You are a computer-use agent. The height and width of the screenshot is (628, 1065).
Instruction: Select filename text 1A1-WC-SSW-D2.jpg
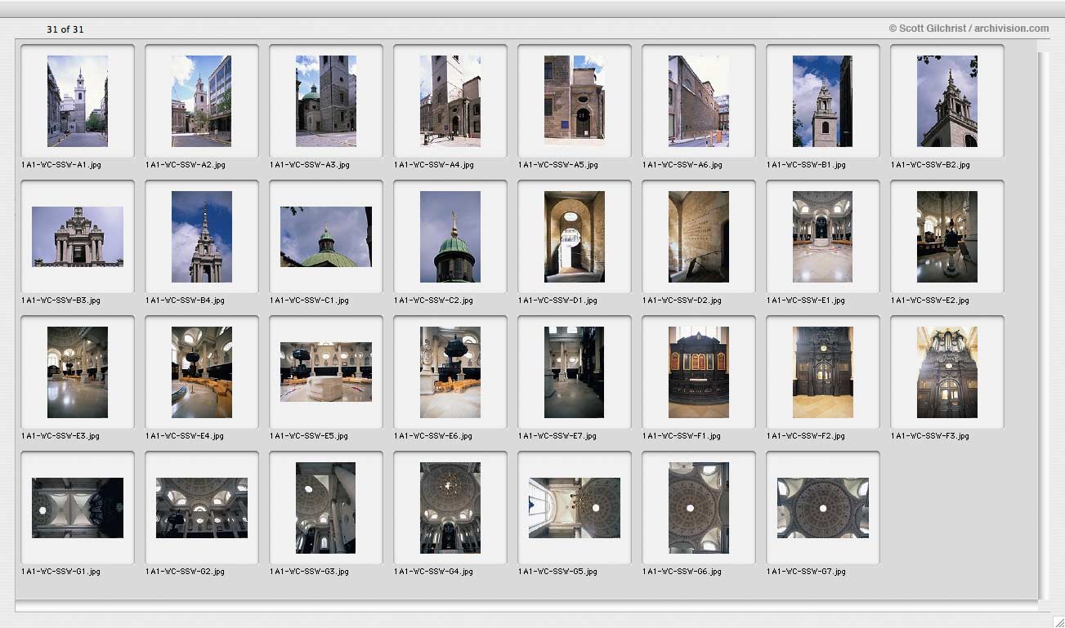click(x=682, y=301)
